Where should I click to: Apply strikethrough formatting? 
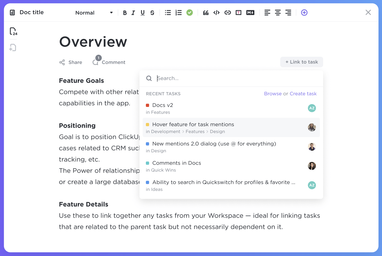click(152, 13)
